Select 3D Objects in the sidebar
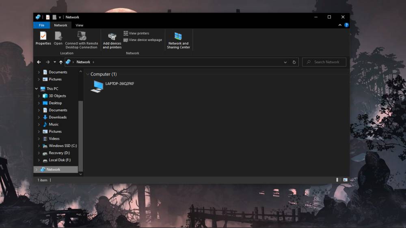 [57, 96]
